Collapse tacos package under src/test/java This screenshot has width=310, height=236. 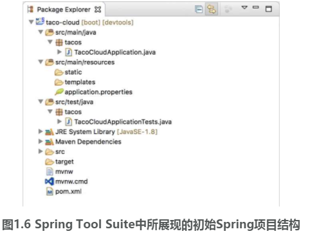click(x=50, y=112)
